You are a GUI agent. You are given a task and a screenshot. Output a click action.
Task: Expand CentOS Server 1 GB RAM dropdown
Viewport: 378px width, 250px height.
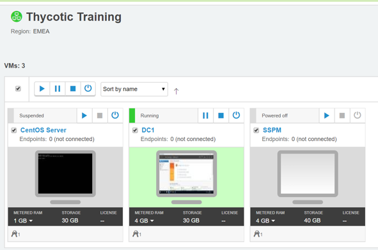(x=23, y=221)
